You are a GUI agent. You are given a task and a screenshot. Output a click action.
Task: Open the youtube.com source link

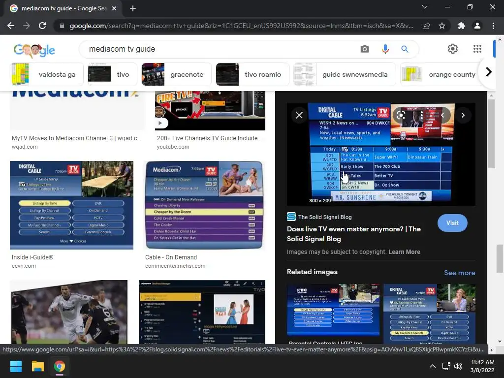173,147
